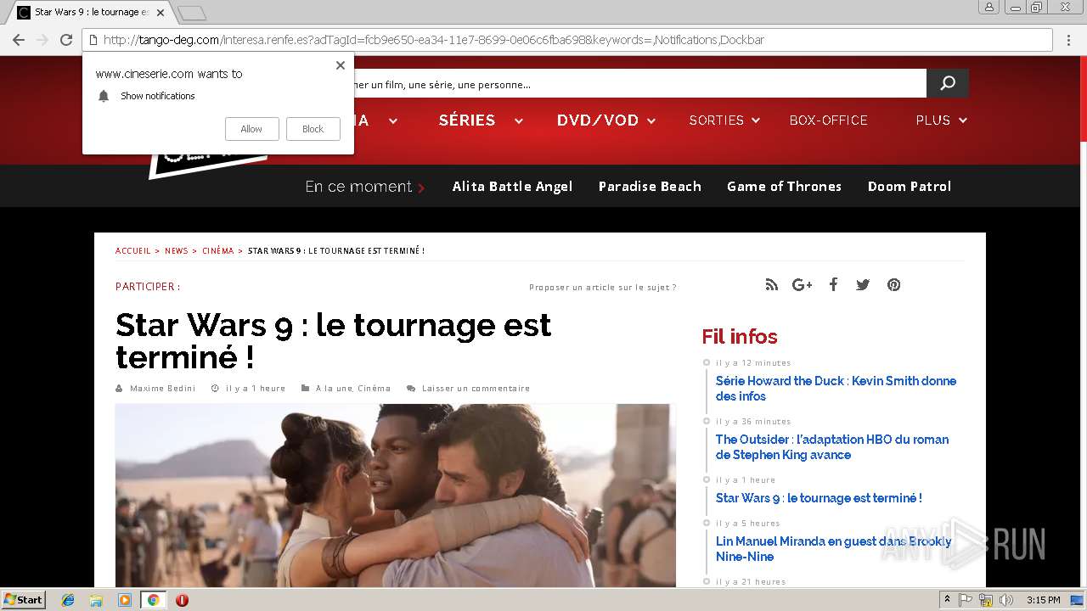The height and width of the screenshot is (611, 1087).
Task: Block notifications from cineserie.com
Action: 313,129
